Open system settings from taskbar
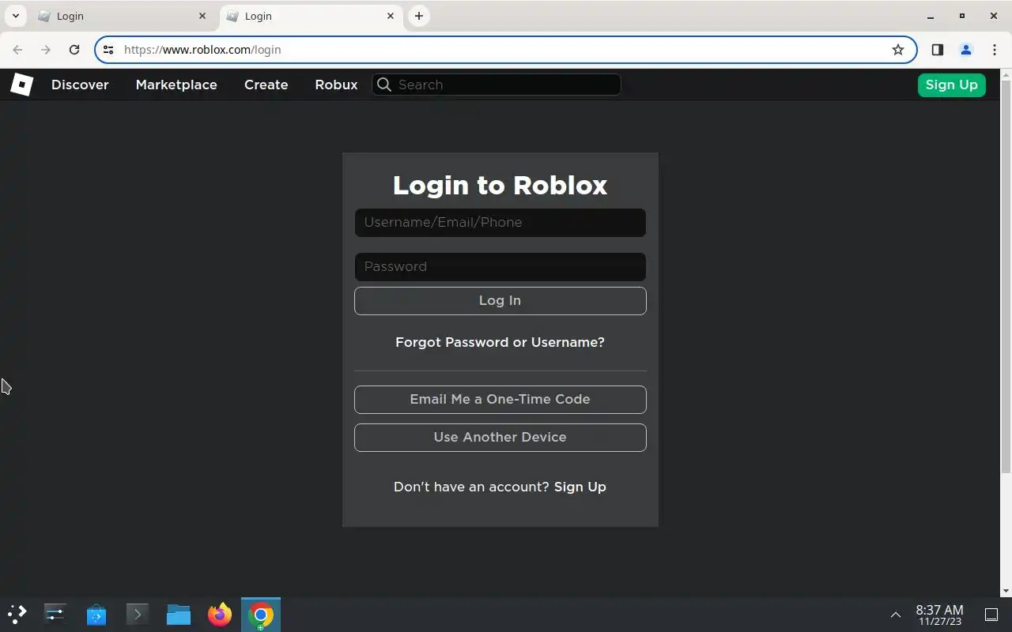Screen dimensions: 1012x632 click(55, 614)
